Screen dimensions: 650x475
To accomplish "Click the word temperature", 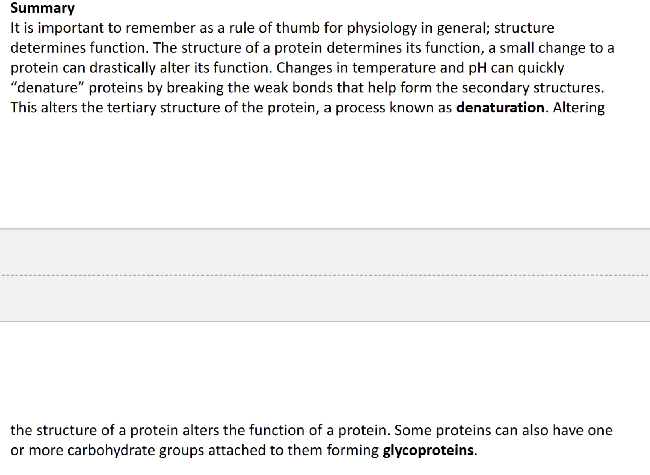I will [393, 68].
